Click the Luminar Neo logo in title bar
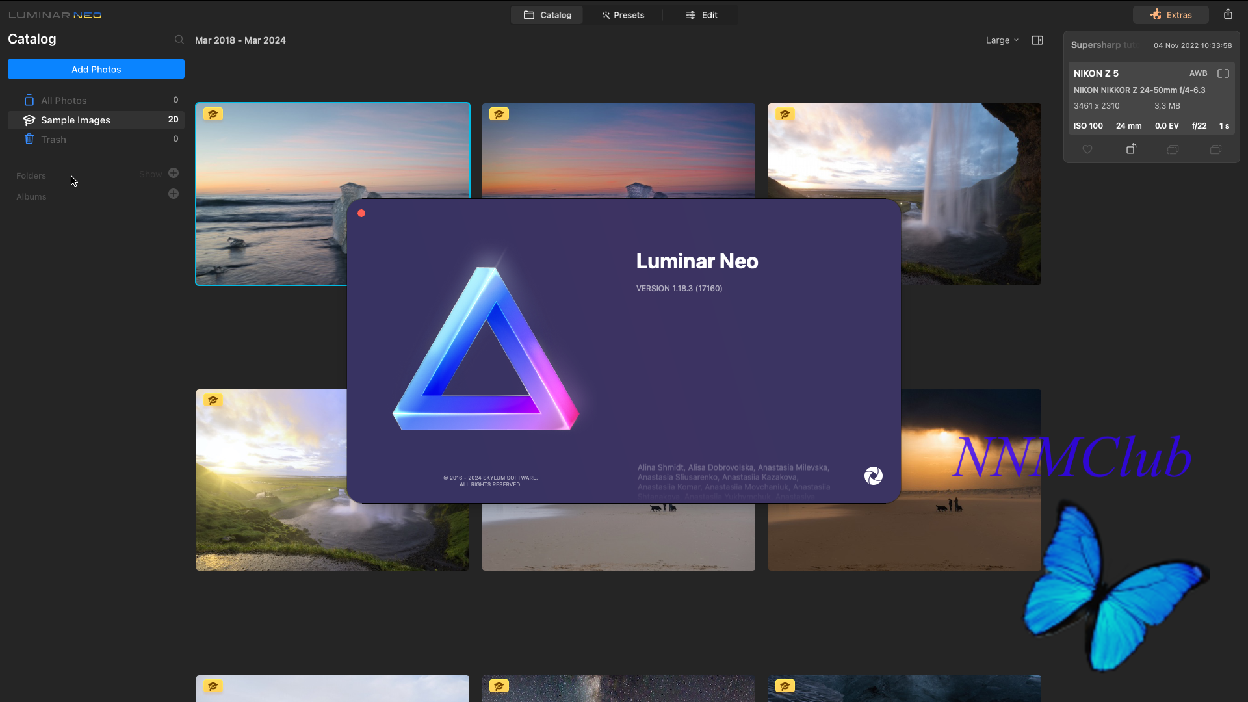Viewport: 1248px width, 702px height. coord(55,15)
